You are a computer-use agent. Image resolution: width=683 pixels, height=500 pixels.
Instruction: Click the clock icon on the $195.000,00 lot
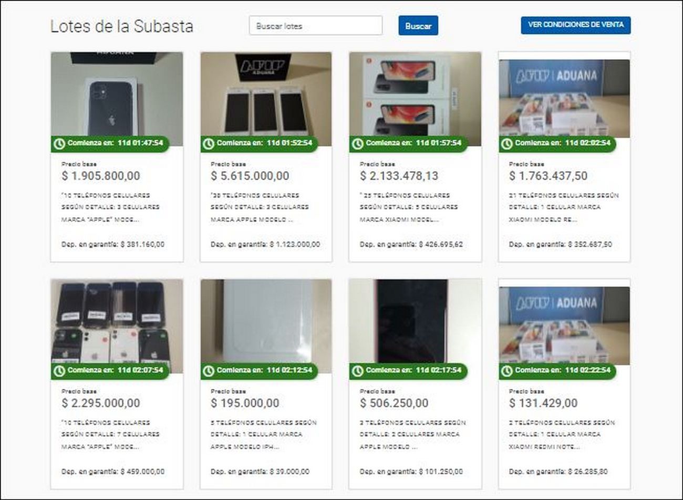(209, 371)
